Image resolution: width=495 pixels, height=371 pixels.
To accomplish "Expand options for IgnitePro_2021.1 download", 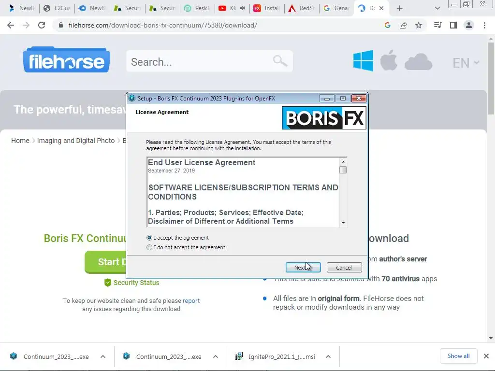I will [x=328, y=357].
